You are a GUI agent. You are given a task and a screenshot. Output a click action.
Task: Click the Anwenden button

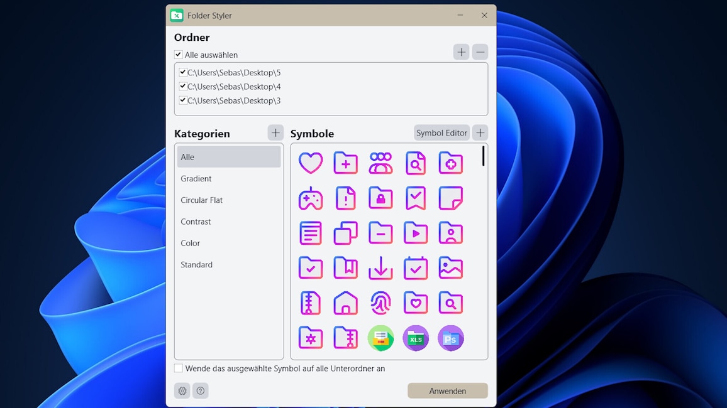pyautogui.click(x=447, y=391)
